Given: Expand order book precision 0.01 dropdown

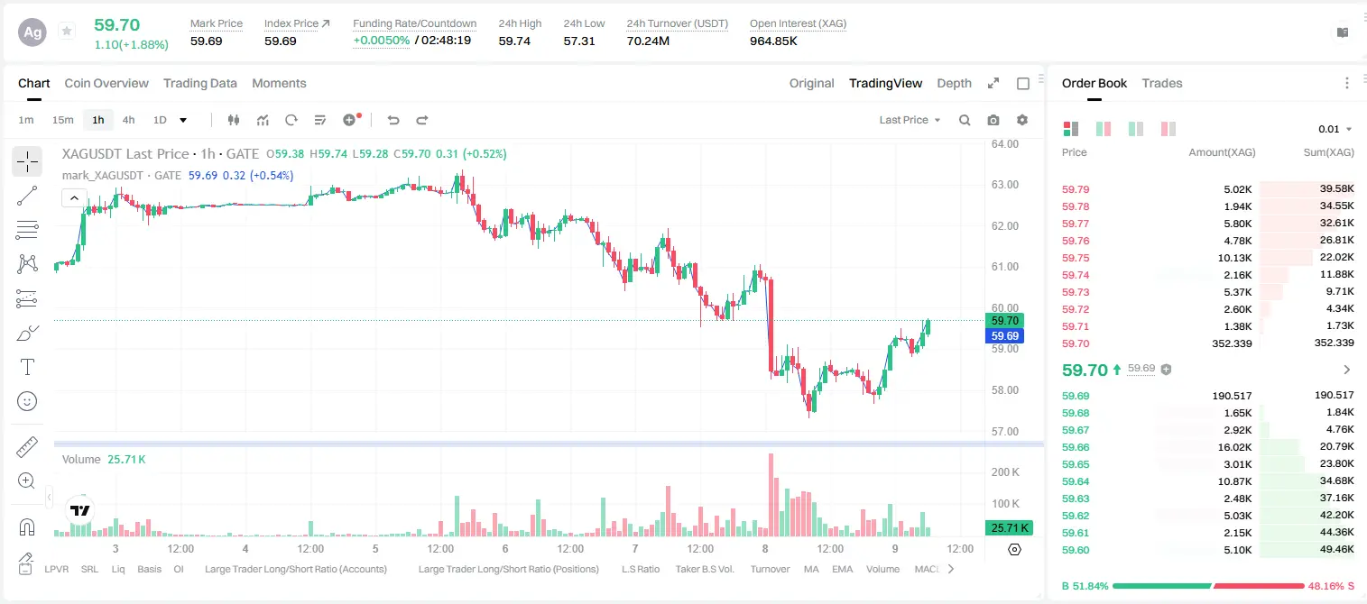Looking at the screenshot, I should coord(1335,129).
